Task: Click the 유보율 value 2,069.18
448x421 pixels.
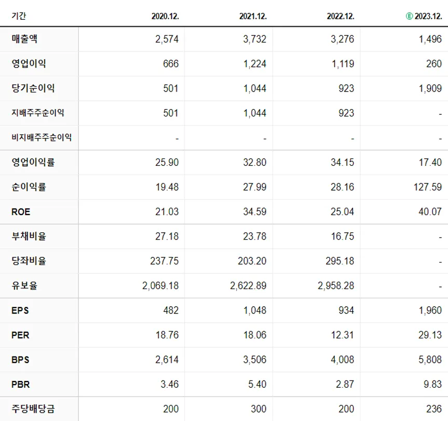Action: pyautogui.click(x=160, y=286)
